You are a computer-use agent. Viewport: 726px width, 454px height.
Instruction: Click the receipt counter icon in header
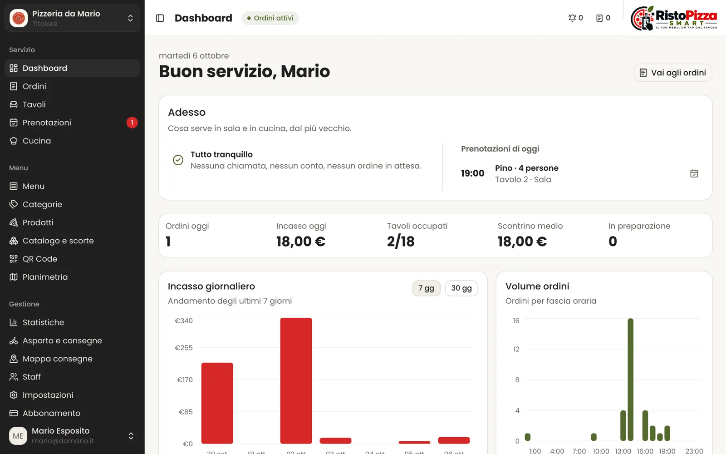(599, 18)
